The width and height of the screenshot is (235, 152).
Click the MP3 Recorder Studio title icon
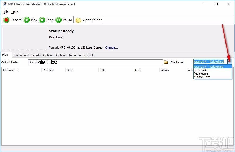5,4
